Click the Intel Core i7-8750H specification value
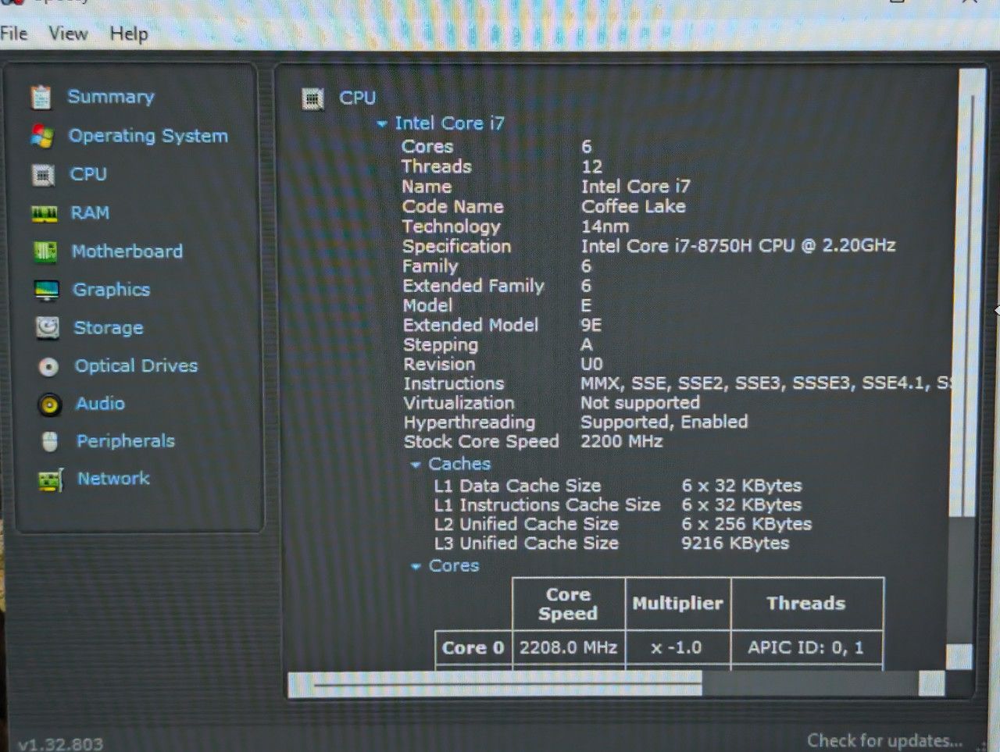1000x752 pixels. click(738, 247)
